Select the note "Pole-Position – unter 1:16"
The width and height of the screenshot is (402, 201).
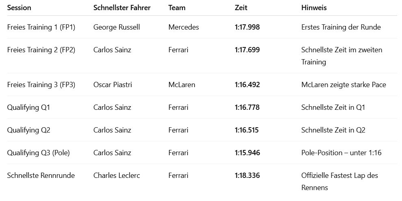pos(341,153)
